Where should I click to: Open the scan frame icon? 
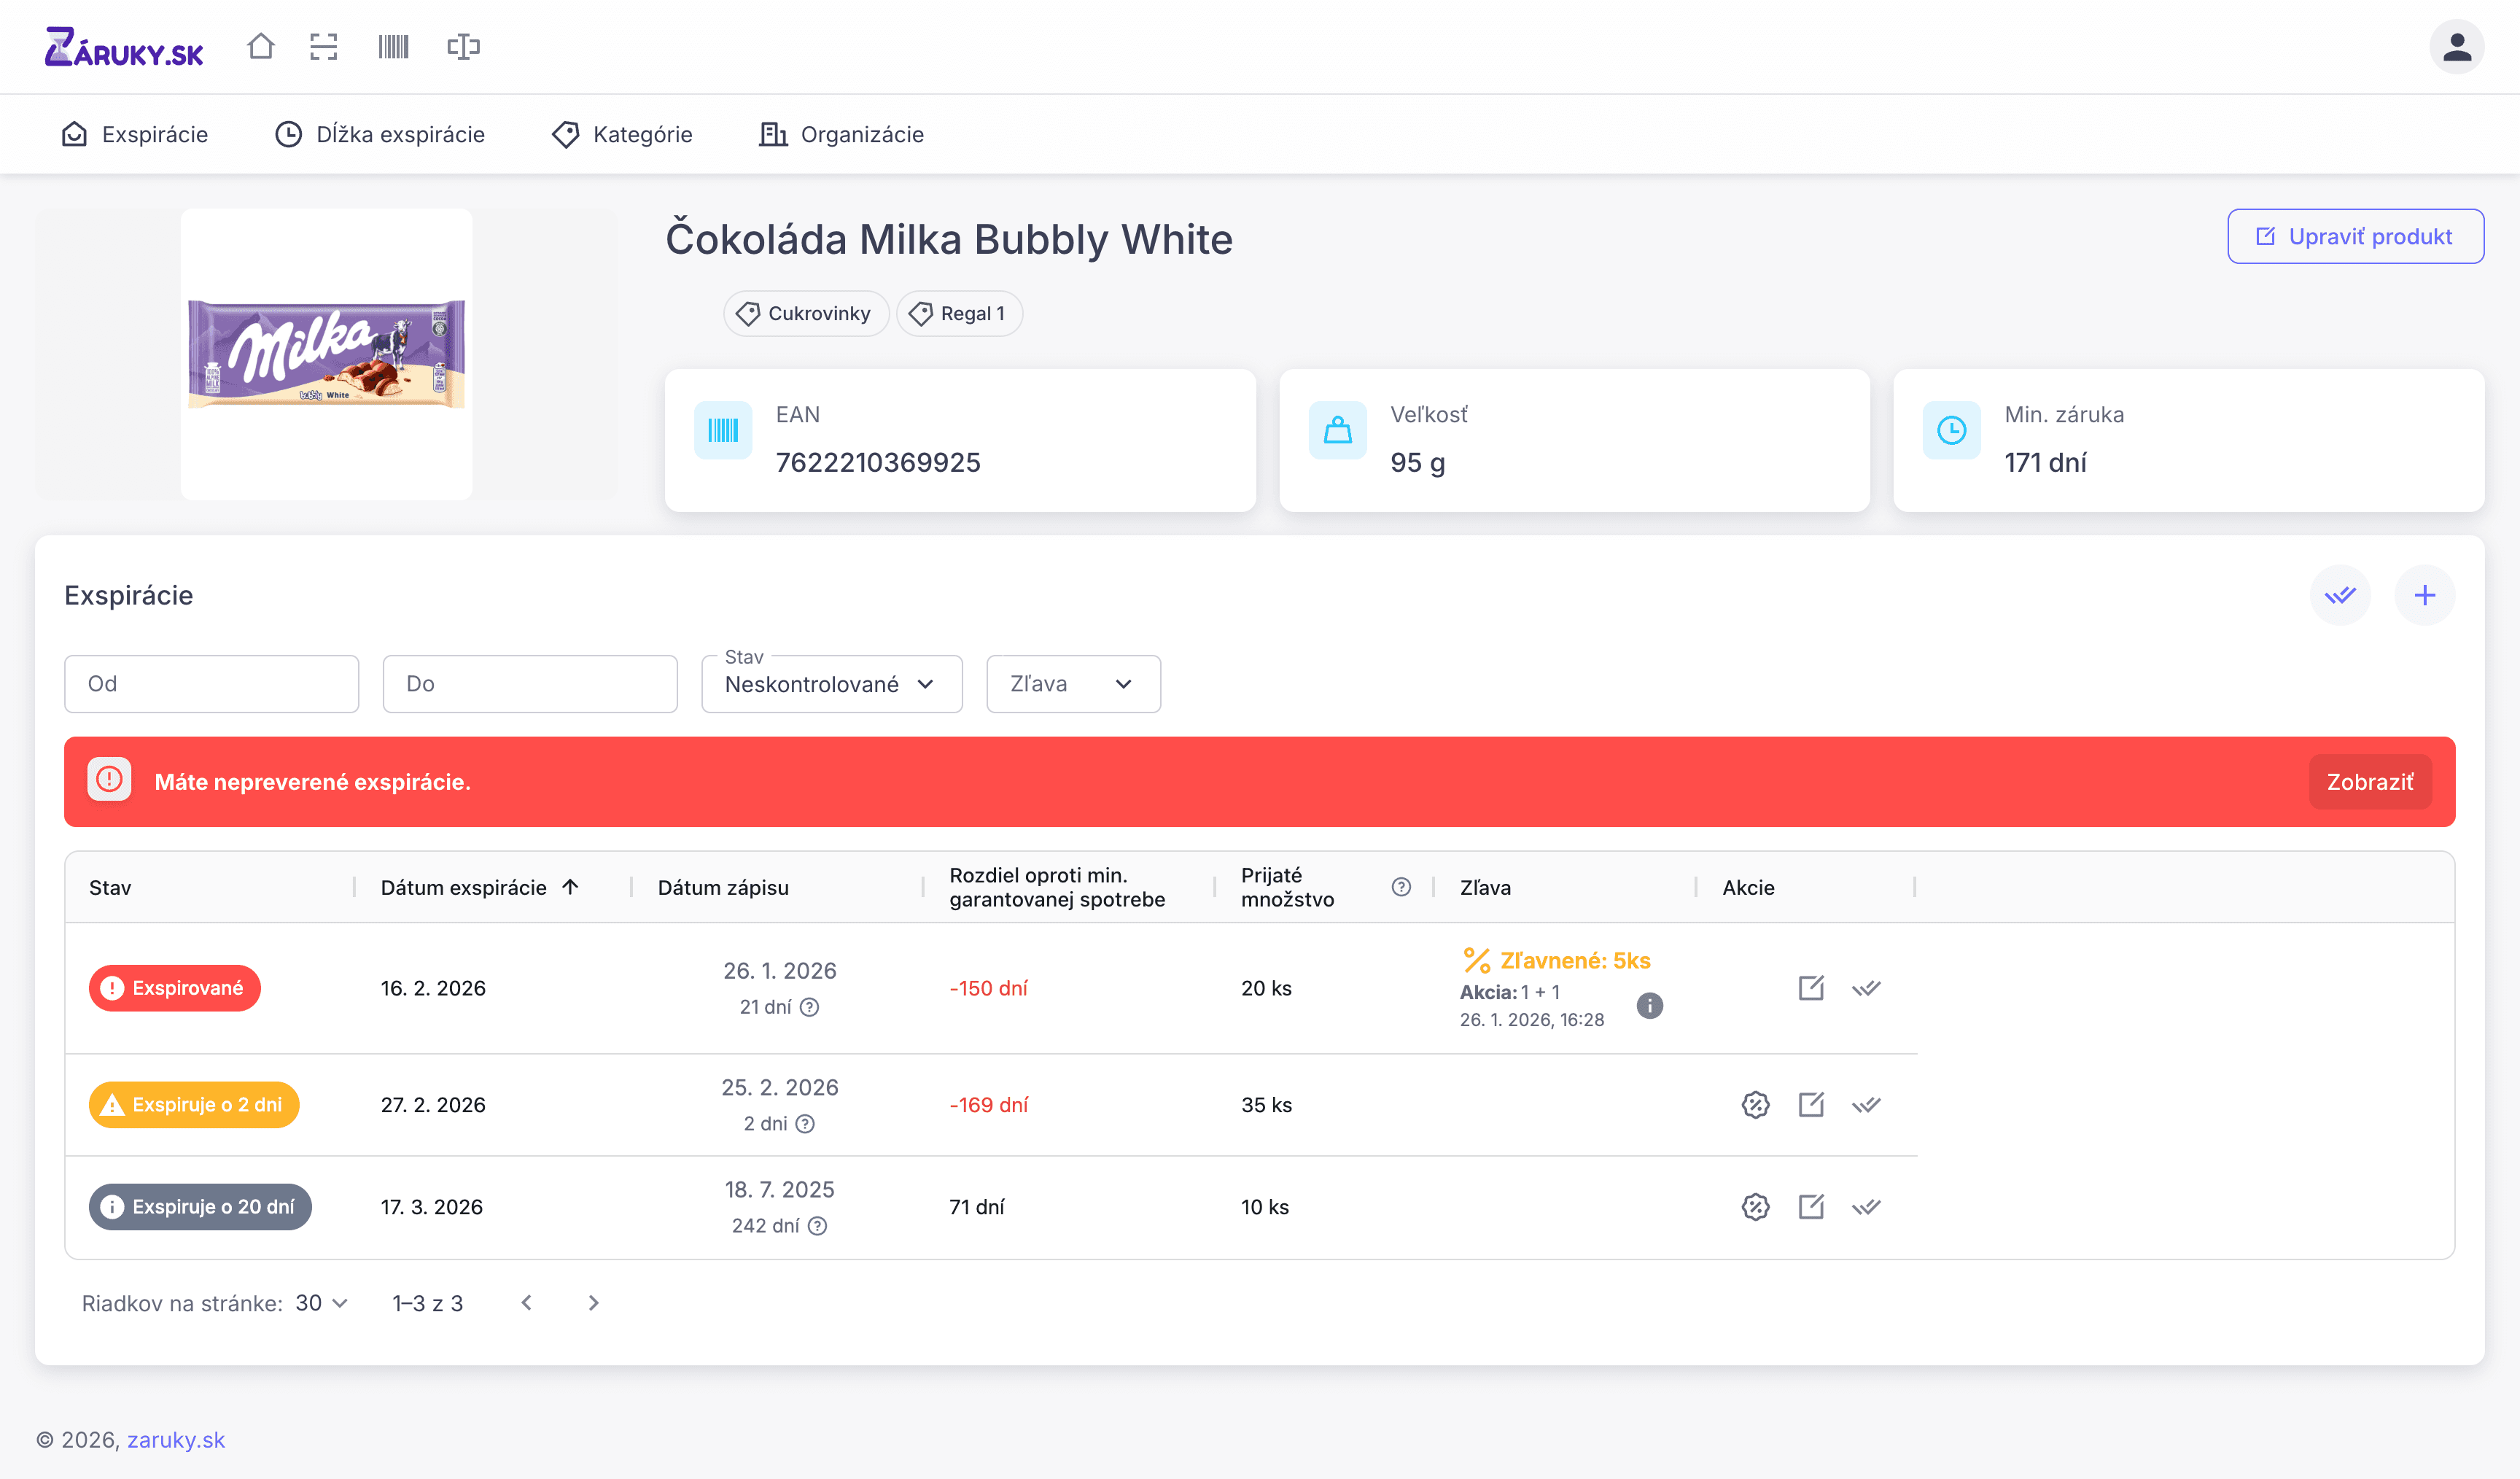324,46
